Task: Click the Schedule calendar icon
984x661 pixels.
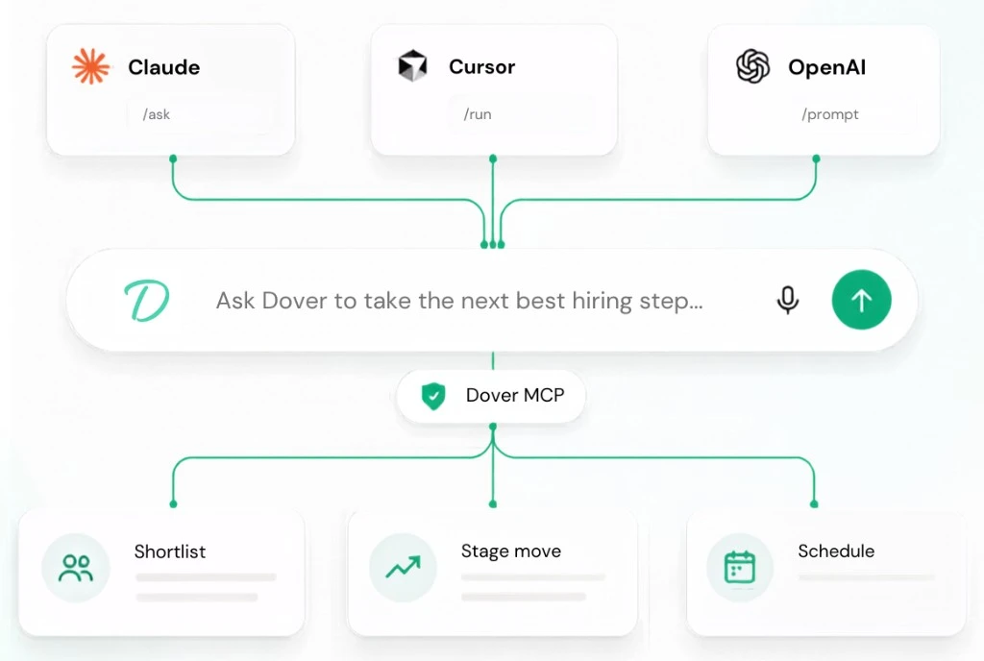Action: (740, 568)
